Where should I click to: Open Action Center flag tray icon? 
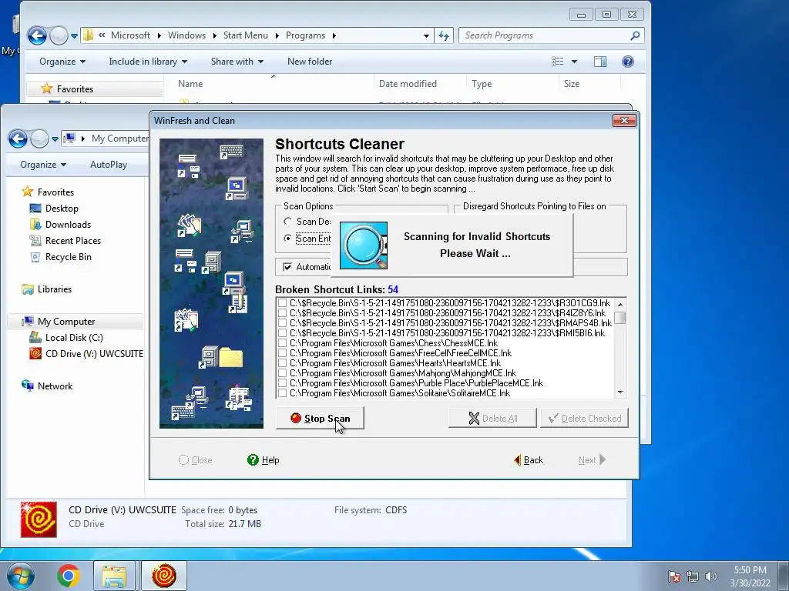[x=673, y=576]
